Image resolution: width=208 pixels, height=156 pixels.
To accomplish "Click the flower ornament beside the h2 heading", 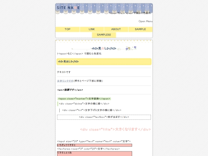I will click(131, 48).
